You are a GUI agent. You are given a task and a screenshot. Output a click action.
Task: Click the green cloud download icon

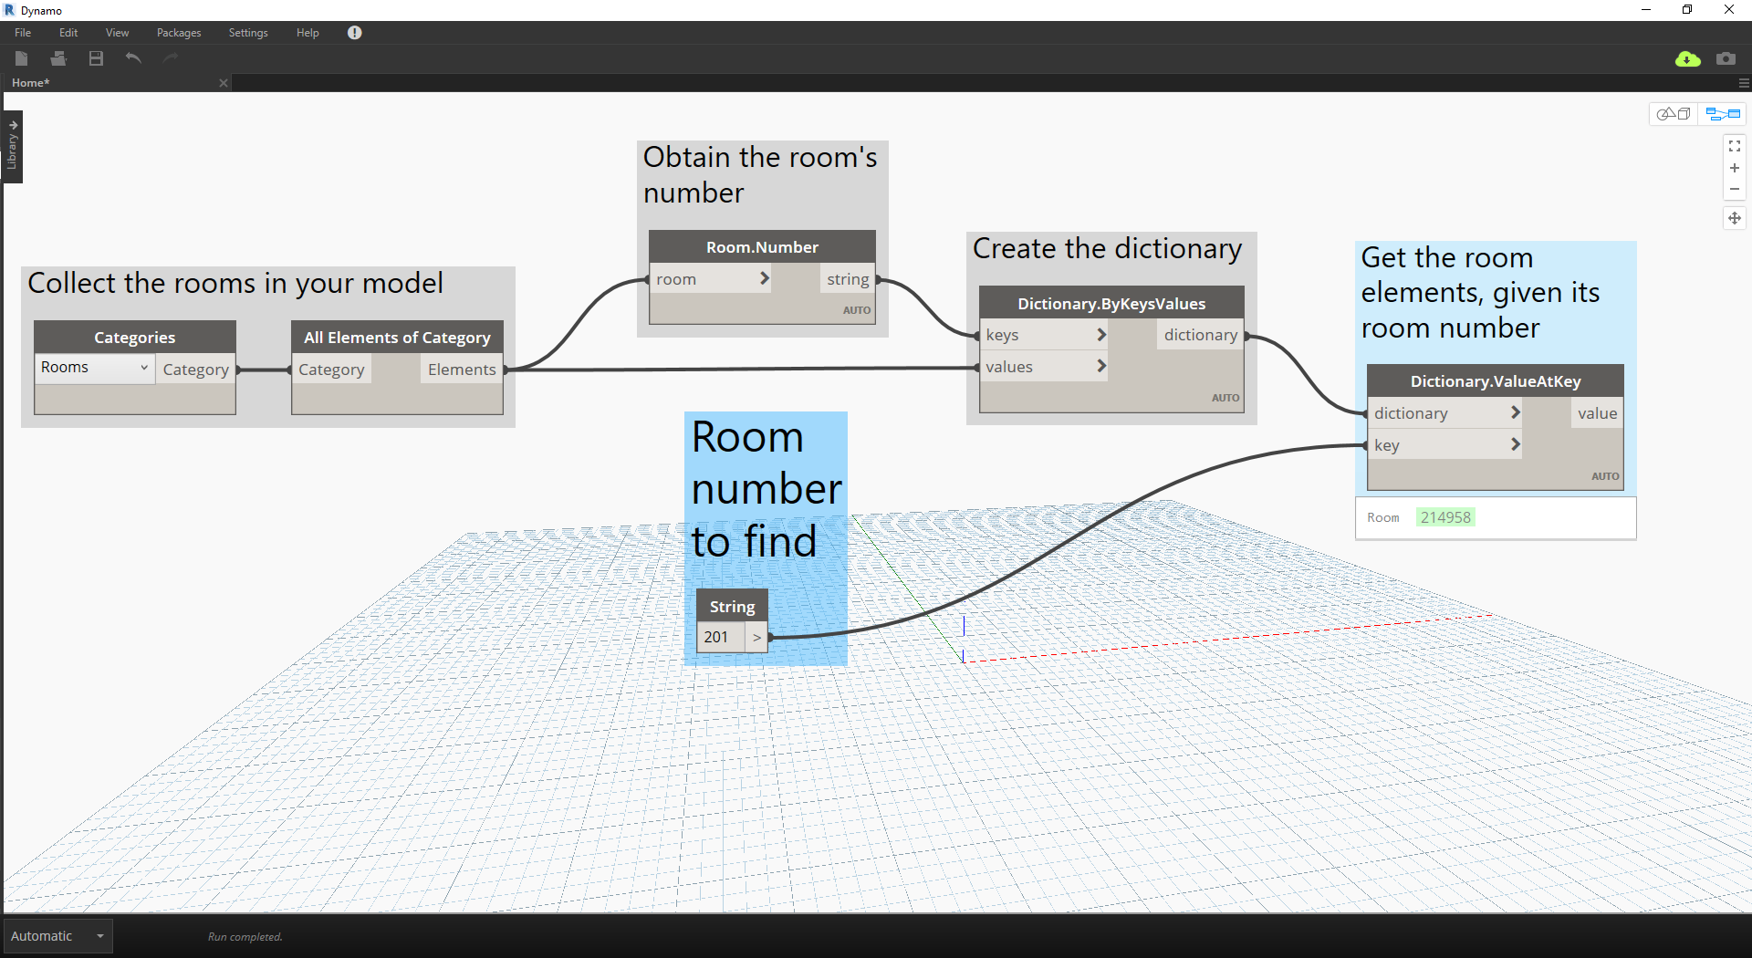click(1687, 59)
